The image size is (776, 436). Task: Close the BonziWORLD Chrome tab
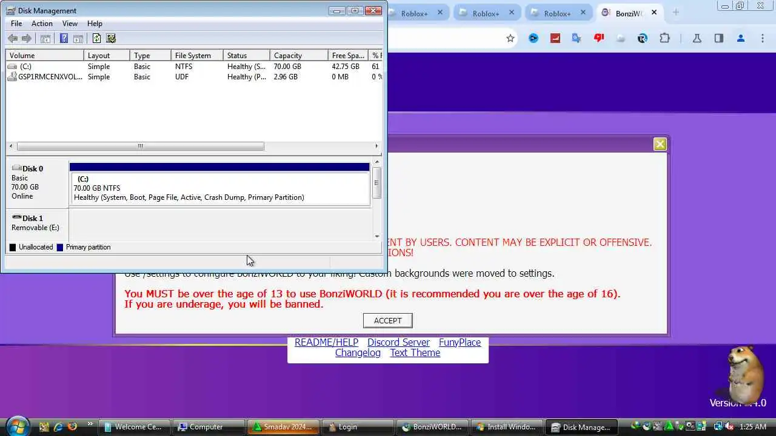[x=654, y=13]
